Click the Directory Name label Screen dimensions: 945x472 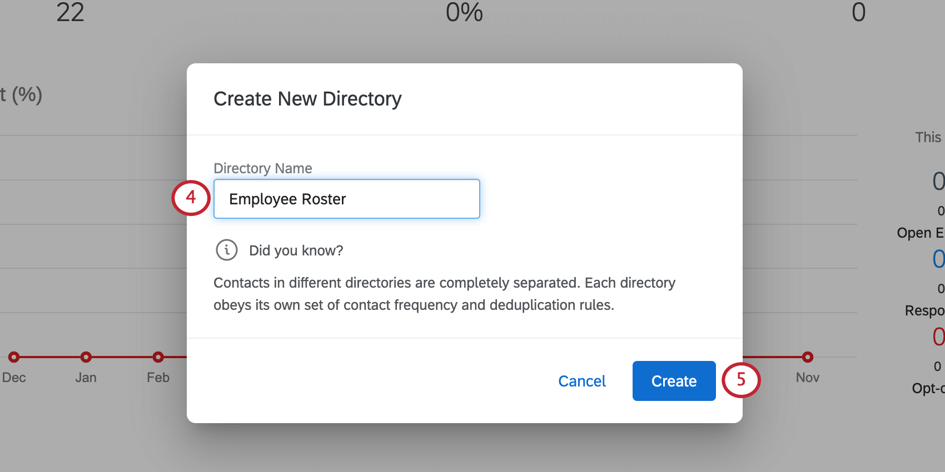[262, 168]
